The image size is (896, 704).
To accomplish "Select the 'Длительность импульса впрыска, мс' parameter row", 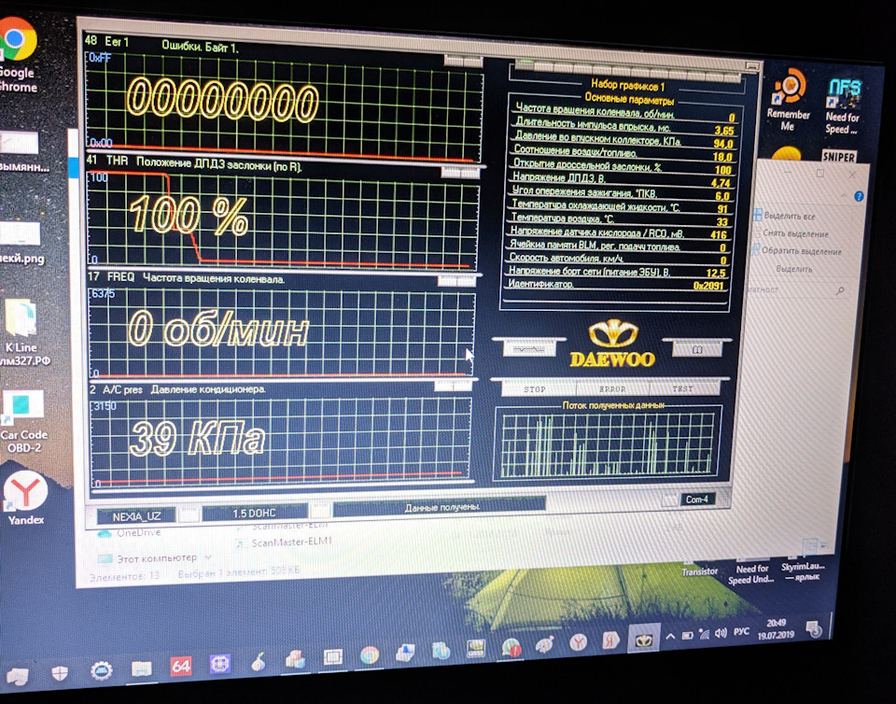I will coord(624,126).
